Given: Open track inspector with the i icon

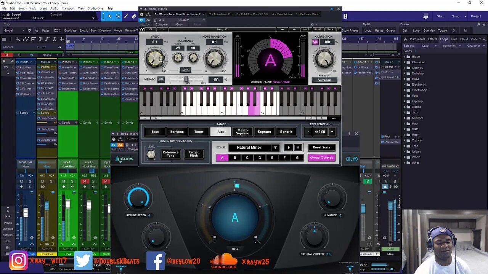Looking at the screenshot, I should pos(11,39).
